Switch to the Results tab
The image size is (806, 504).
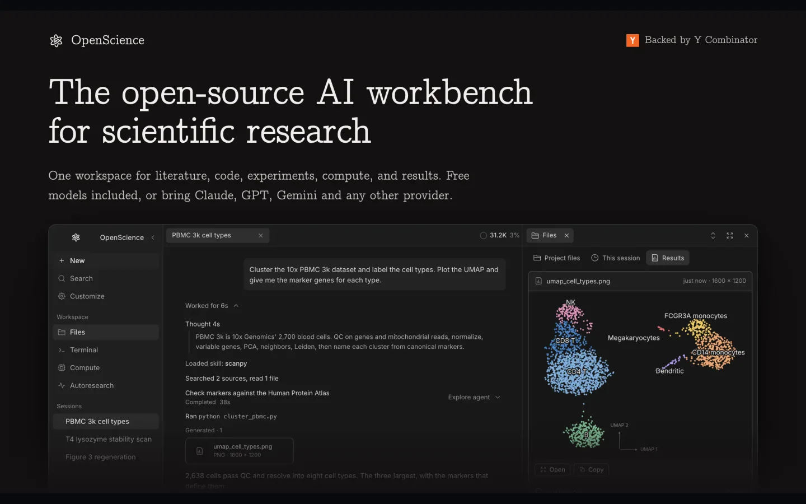click(x=668, y=258)
